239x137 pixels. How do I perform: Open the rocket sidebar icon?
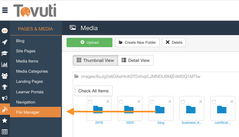5,42
